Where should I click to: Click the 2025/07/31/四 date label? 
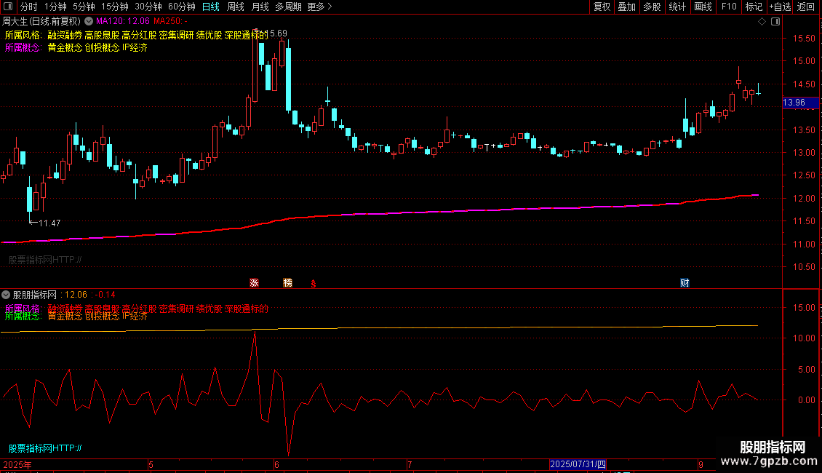point(578,464)
